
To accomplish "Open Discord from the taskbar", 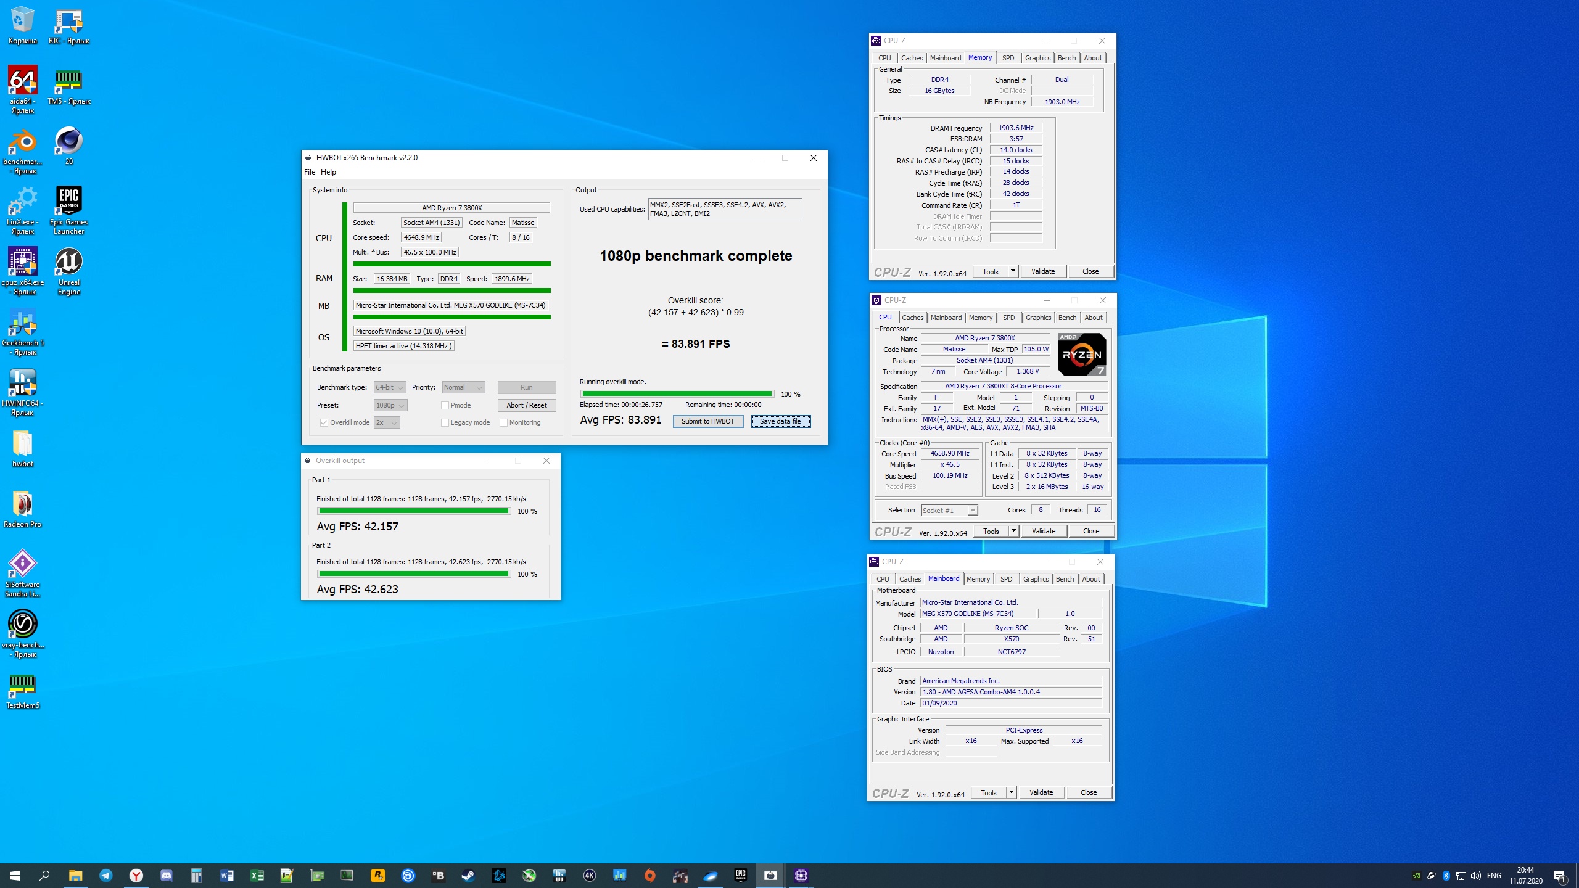I will 167,875.
